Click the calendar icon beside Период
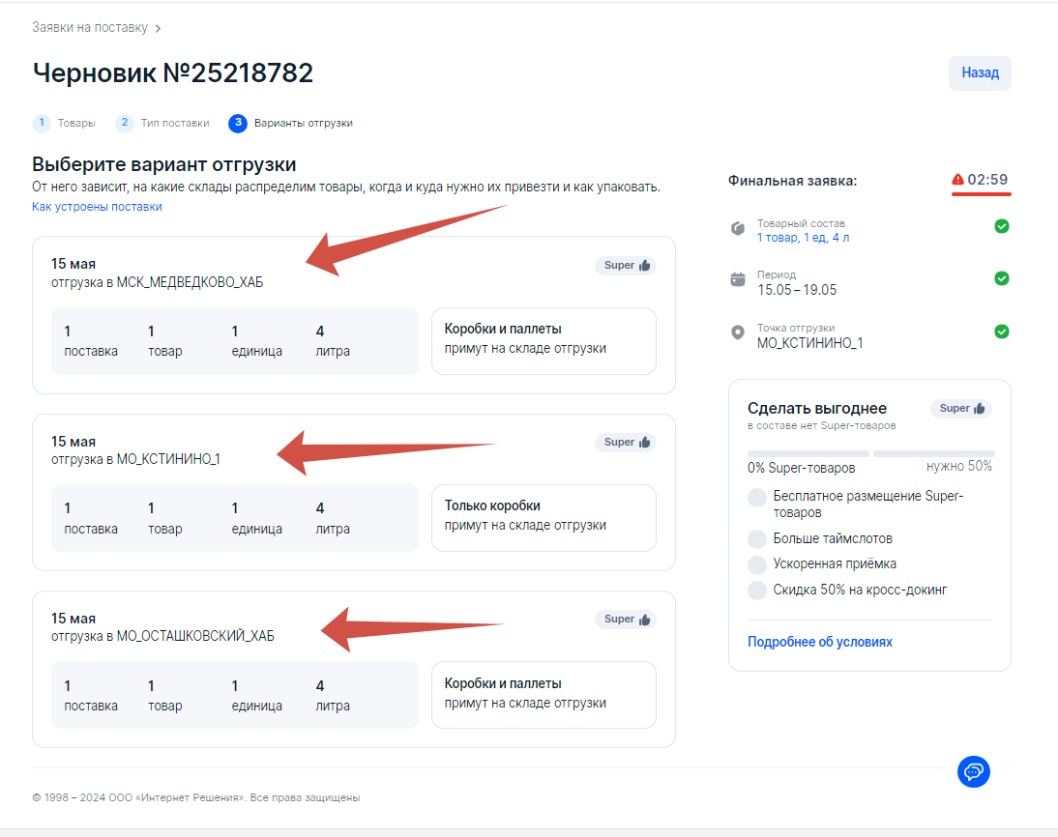Screen dimensions: 1058x837 (738, 279)
